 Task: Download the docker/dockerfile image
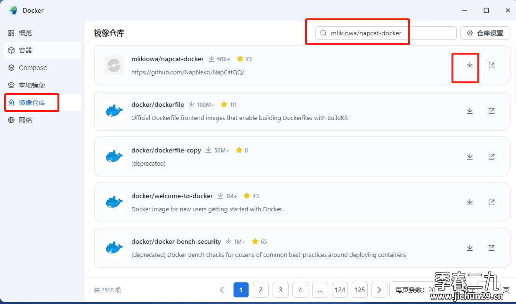pos(469,111)
